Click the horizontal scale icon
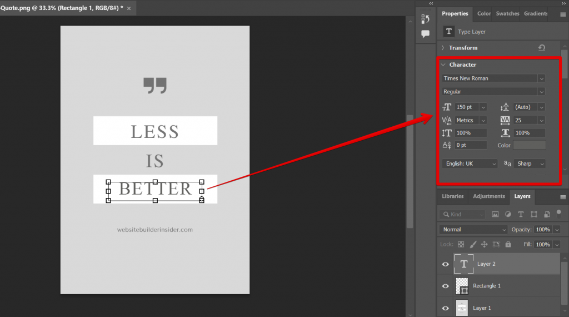This screenshot has height=317, width=569. 505,133
